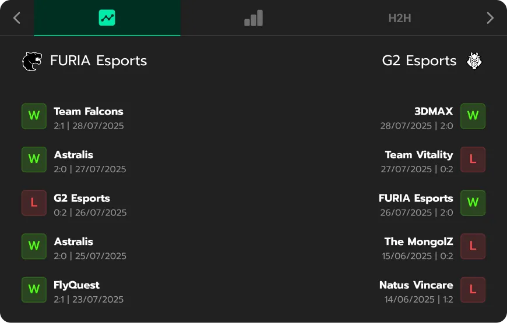Switch to the bar chart standings tab
This screenshot has width=507, height=323.
pyautogui.click(x=254, y=18)
